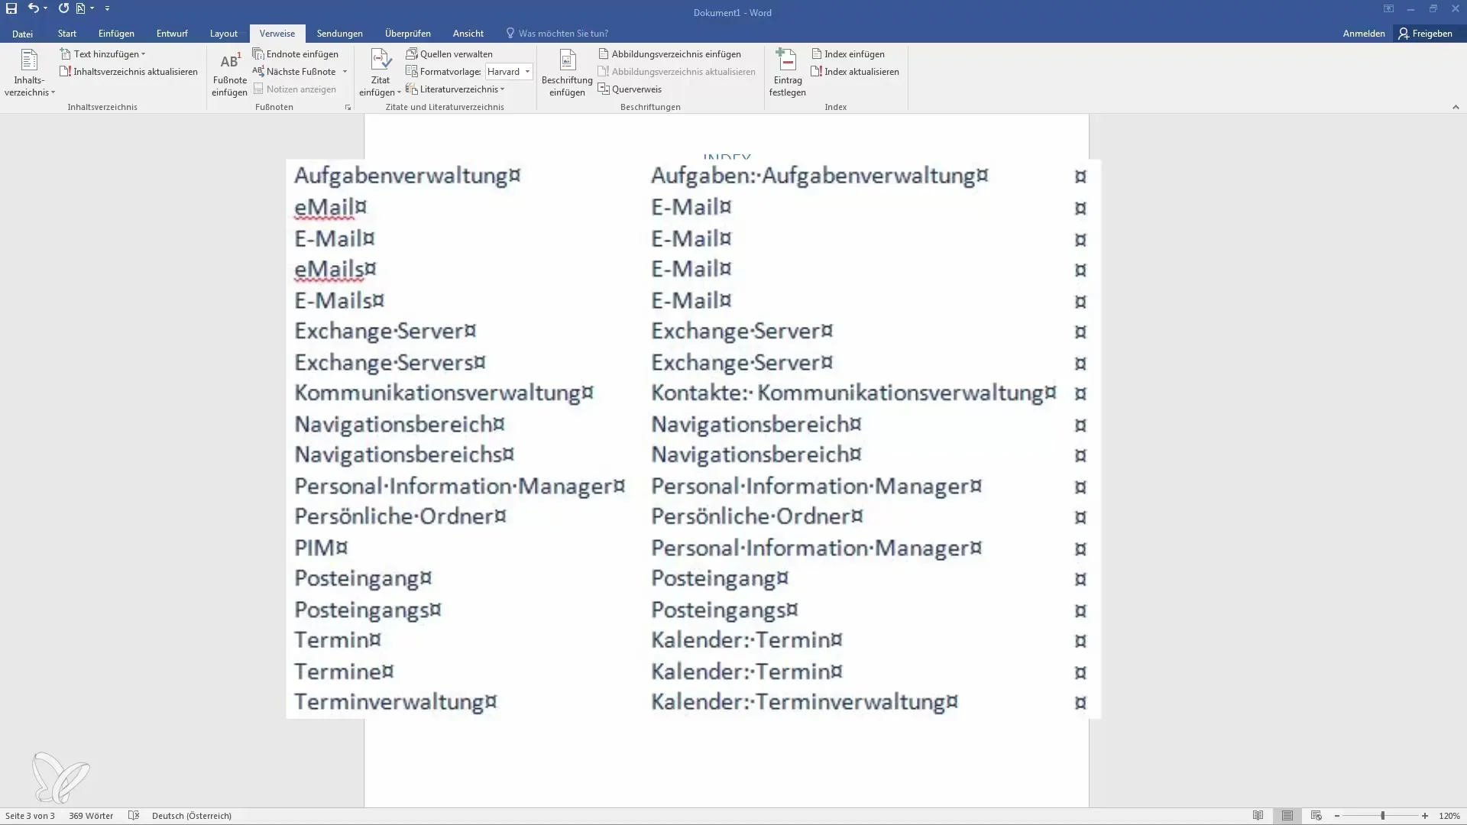1467x825 pixels.
Task: Click the Freigeben button
Action: click(x=1426, y=34)
